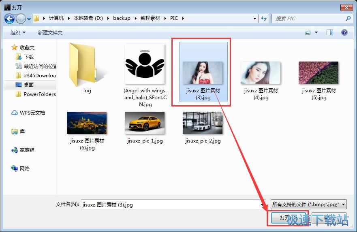This screenshot has height=232, width=357.
Task: Click the log folder name label
Action: click(x=87, y=91)
